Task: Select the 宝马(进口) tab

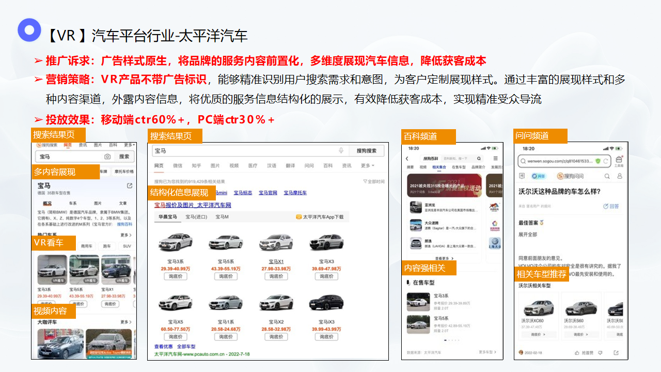Action: [196, 217]
